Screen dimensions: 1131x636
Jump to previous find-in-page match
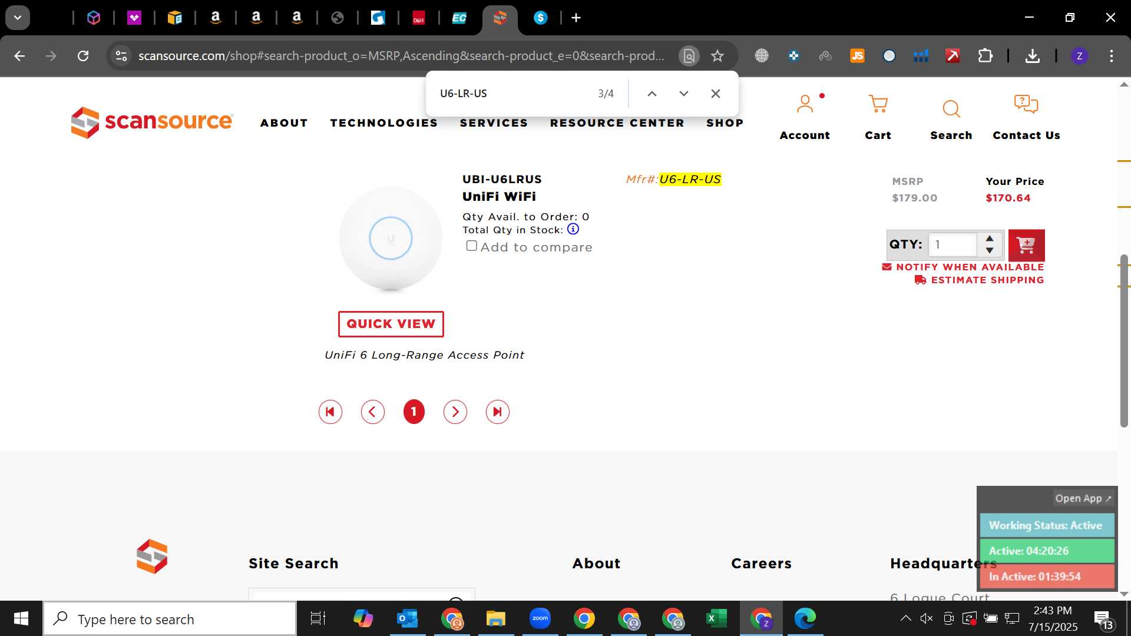click(x=652, y=94)
